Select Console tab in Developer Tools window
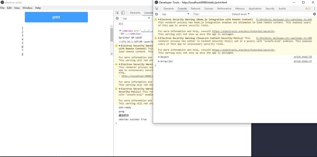 pyautogui.click(x=182, y=8)
